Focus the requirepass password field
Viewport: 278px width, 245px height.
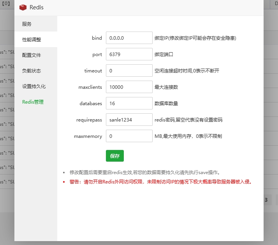[x=129, y=120]
